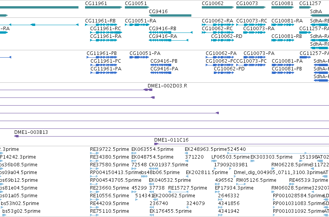Click EST label RE23660.5prime
The image size is (329, 217).
(109, 188)
